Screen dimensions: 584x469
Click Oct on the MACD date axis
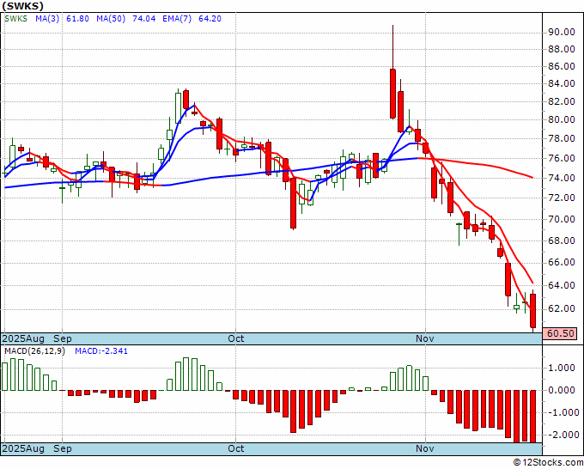pyautogui.click(x=236, y=448)
